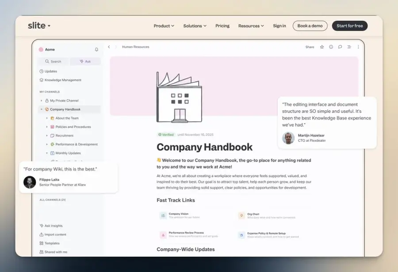Click the Company Handbook title text
398x272 pixels.
pos(204,147)
